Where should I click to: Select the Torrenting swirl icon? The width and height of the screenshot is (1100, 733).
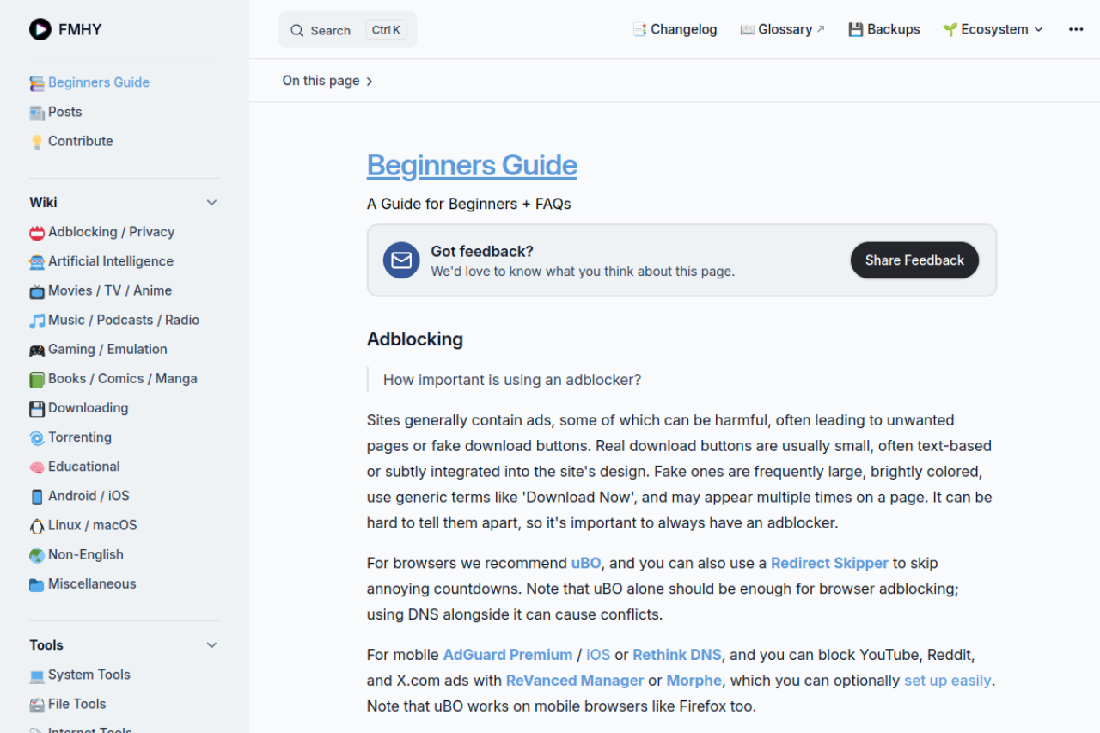[37, 437]
